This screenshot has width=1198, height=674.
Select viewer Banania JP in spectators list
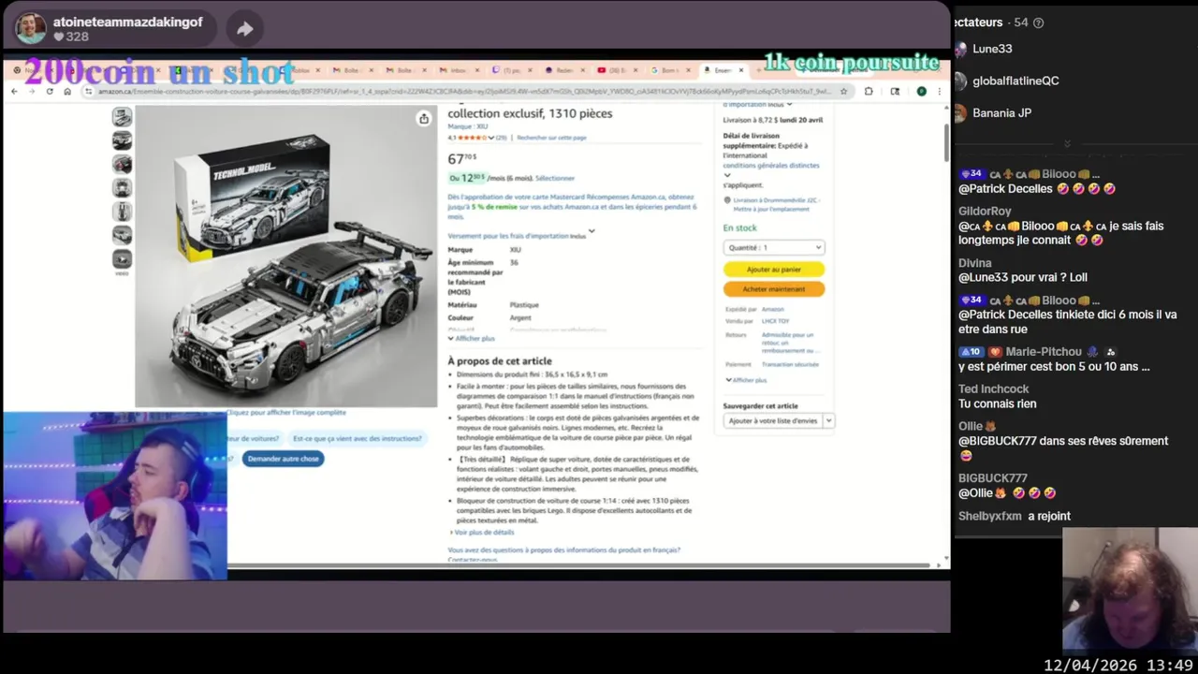1001,112
